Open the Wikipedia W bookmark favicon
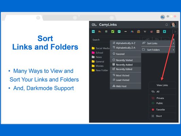Screen dimensions: 181x136 (145, 31)
